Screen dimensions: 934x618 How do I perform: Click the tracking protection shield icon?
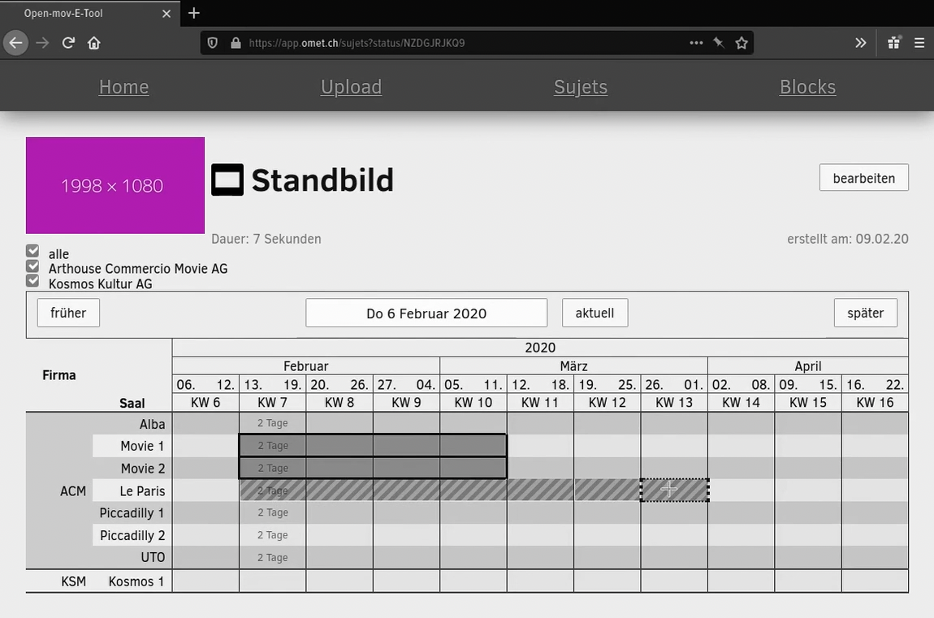213,43
